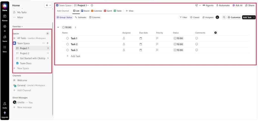This screenshot has height=121, width=258.
Task: Open the AI section in left rail
Action: [5, 28]
